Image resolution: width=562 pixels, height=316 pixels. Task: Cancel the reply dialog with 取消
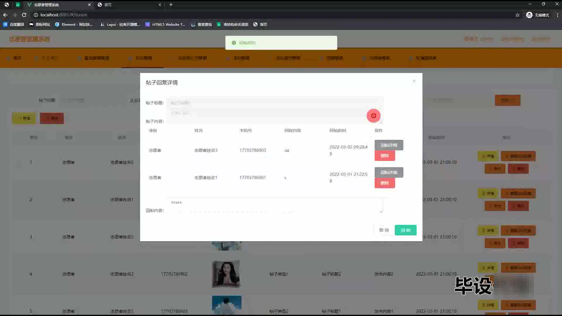384,230
